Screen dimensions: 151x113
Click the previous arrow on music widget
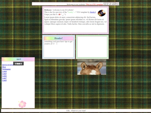pyautogui.click(x=15, y=64)
